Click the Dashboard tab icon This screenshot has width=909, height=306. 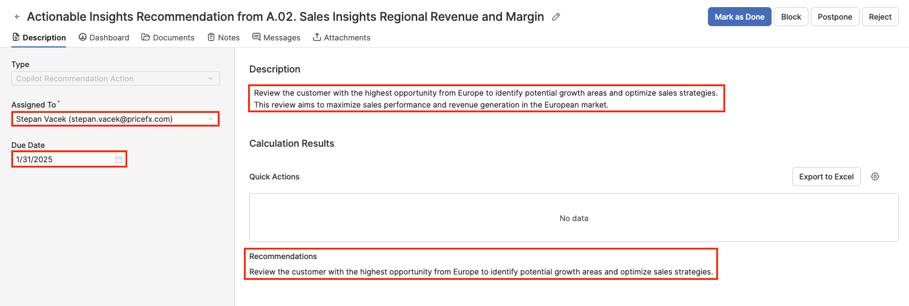[x=83, y=37]
